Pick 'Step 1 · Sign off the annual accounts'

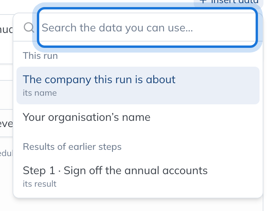(138, 176)
